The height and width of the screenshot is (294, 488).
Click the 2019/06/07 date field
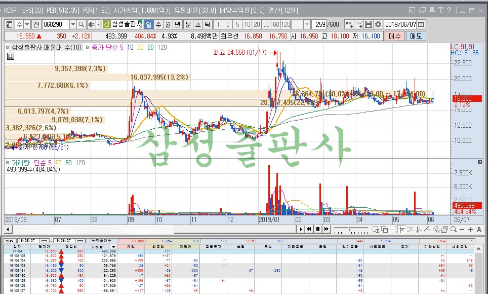[400, 24]
